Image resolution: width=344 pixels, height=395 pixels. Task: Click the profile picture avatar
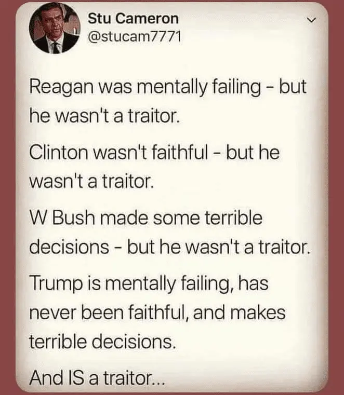pyautogui.click(x=55, y=31)
